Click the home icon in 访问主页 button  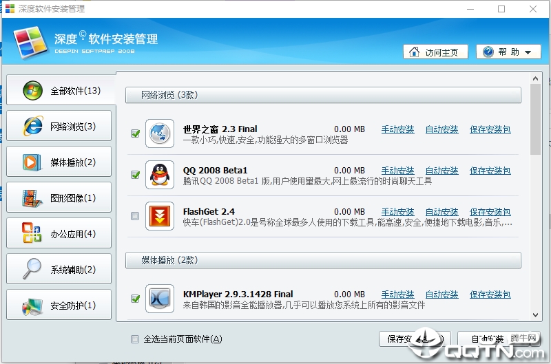(x=415, y=52)
